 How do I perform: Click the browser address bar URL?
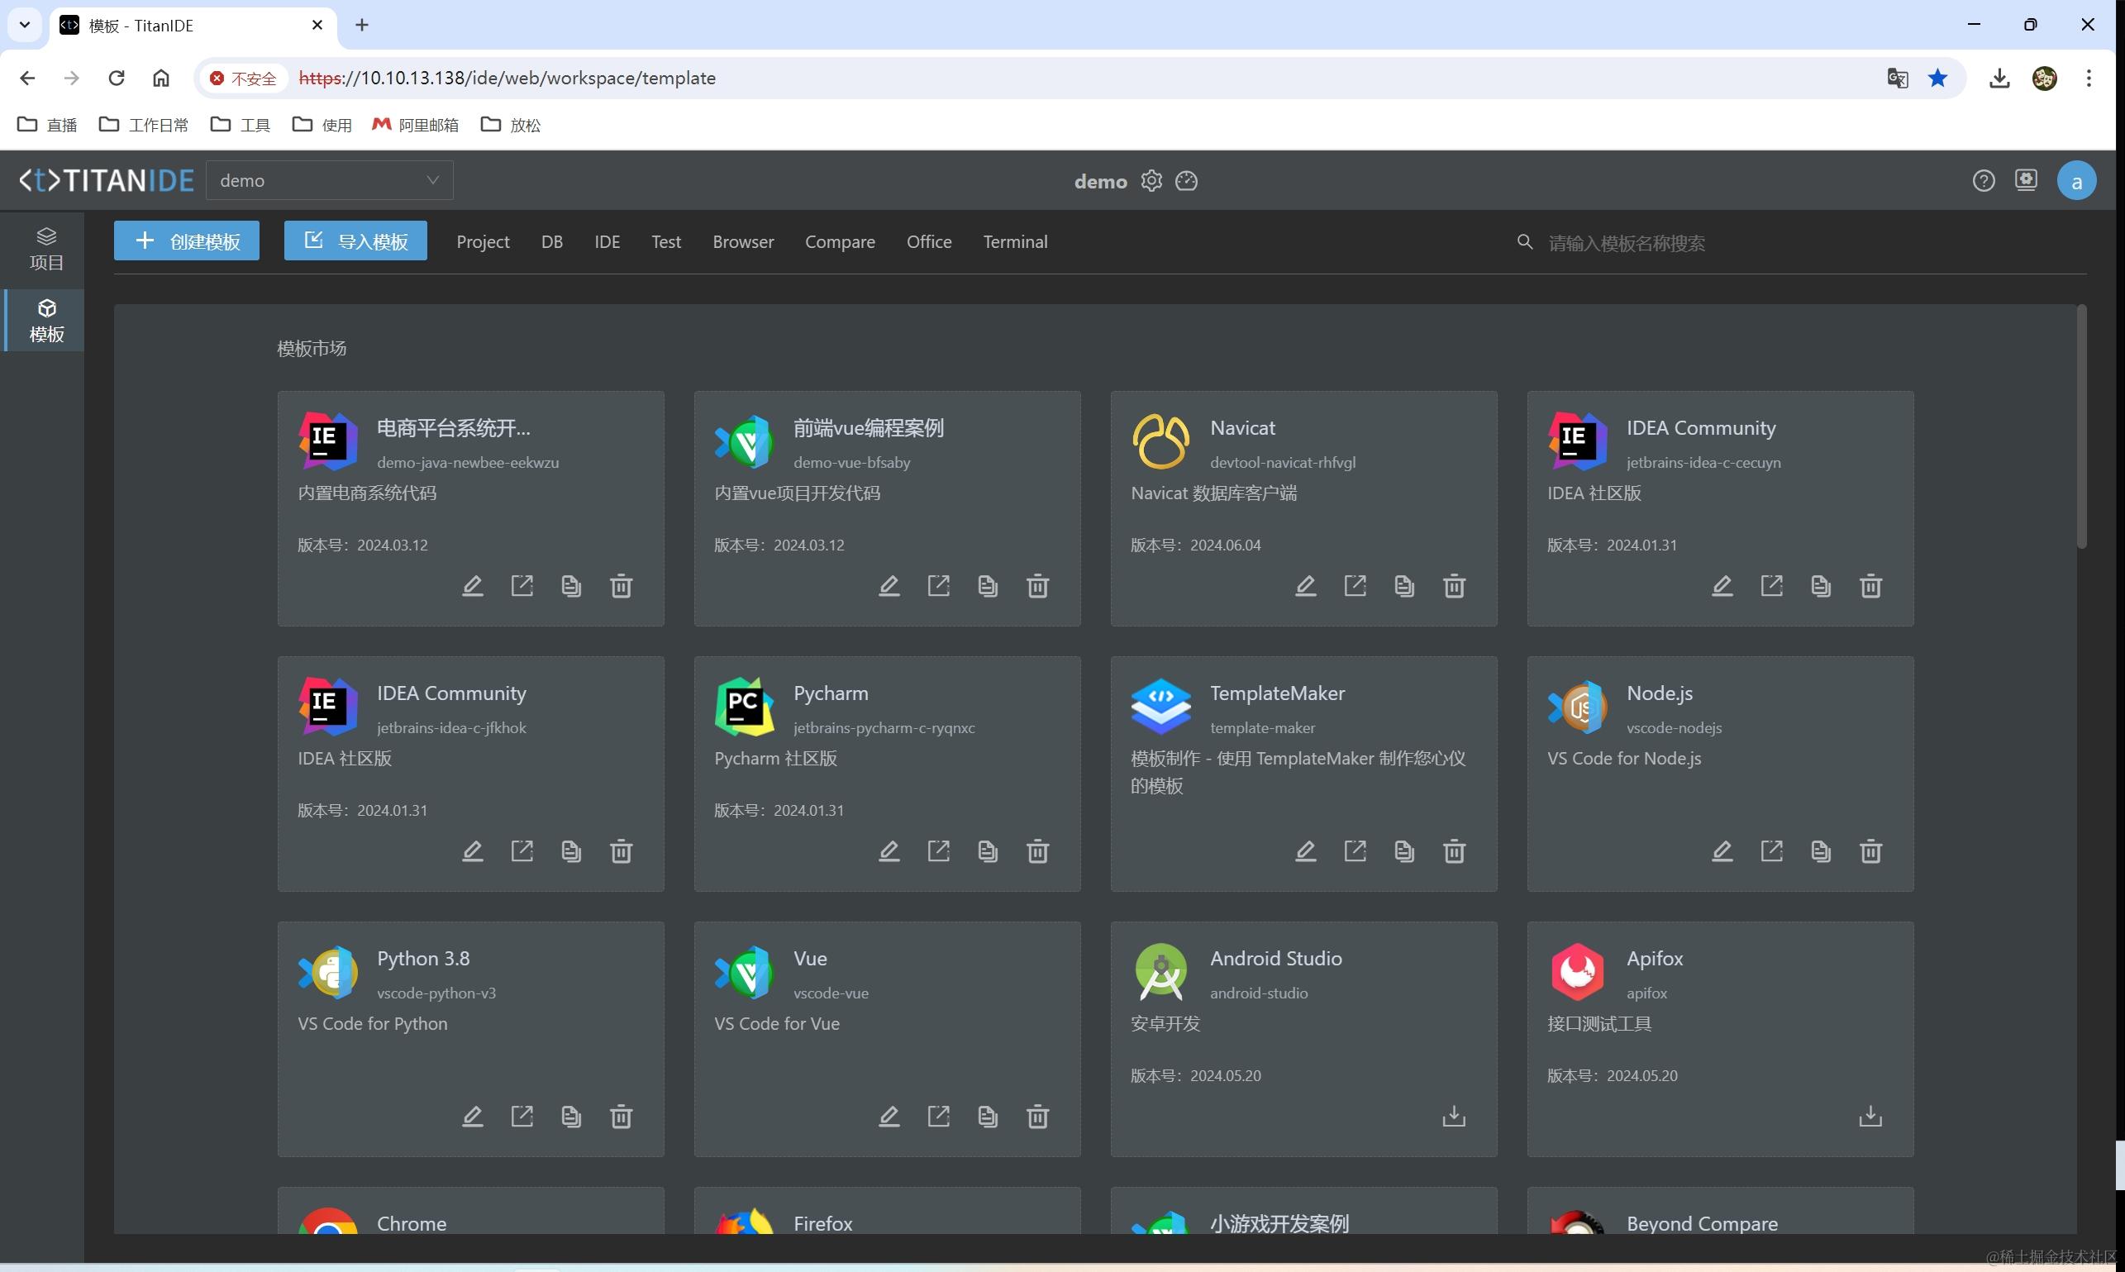[x=507, y=78]
